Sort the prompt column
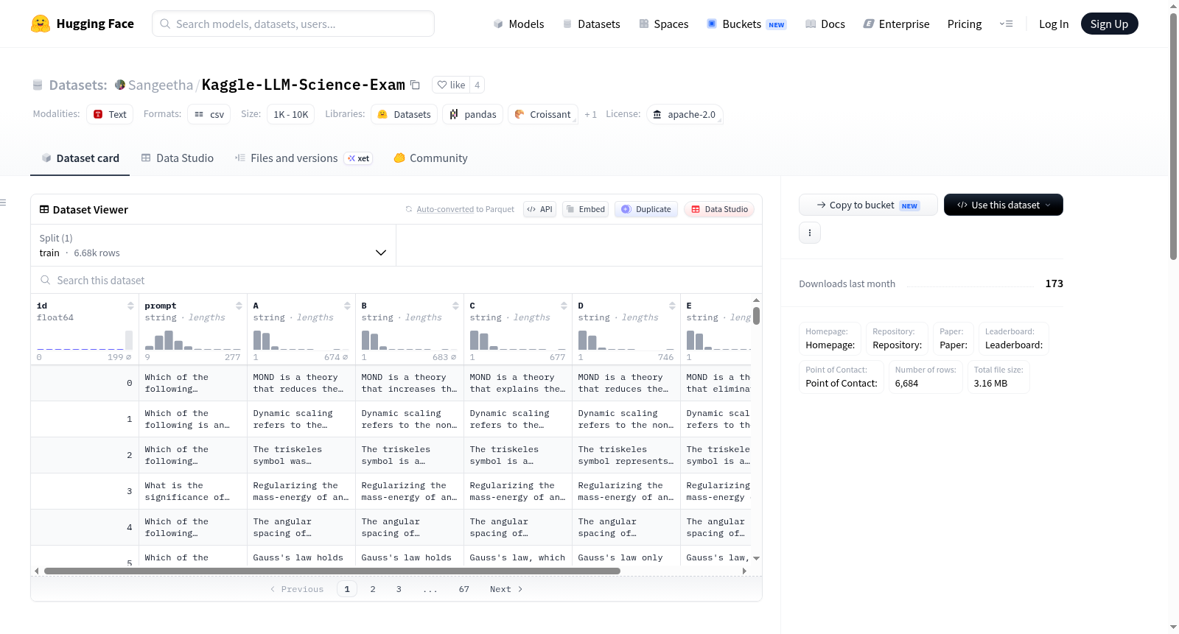 [239, 306]
